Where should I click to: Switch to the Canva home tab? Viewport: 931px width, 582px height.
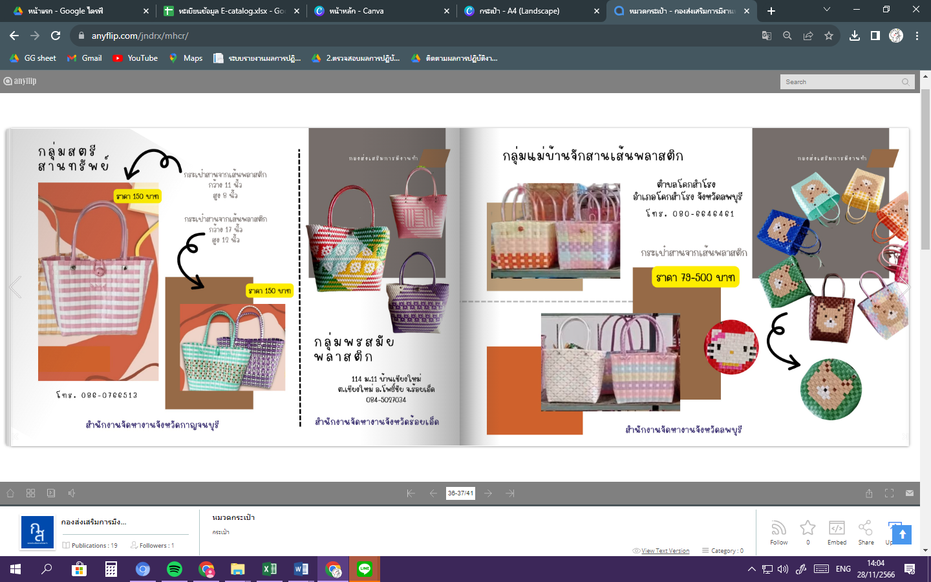[381, 11]
